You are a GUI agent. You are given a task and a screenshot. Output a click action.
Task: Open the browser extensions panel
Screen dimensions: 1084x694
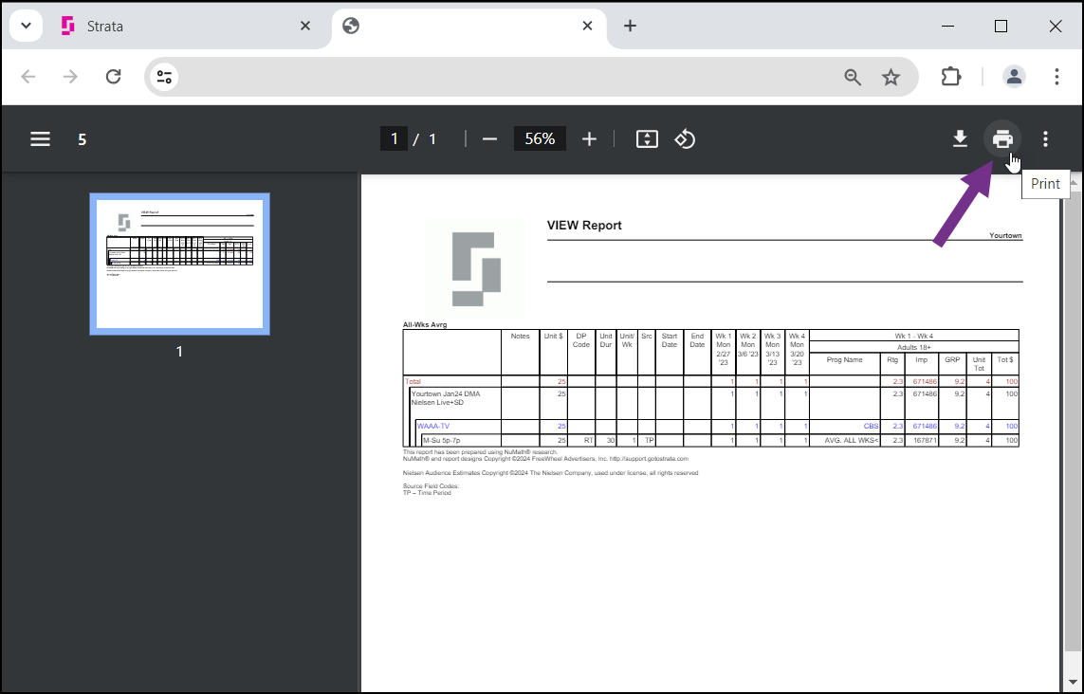coord(951,76)
